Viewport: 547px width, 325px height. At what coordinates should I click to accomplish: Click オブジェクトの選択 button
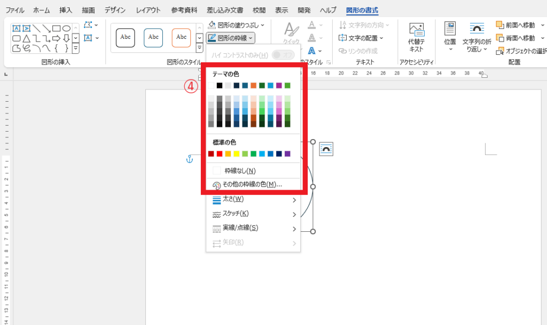pos(521,51)
